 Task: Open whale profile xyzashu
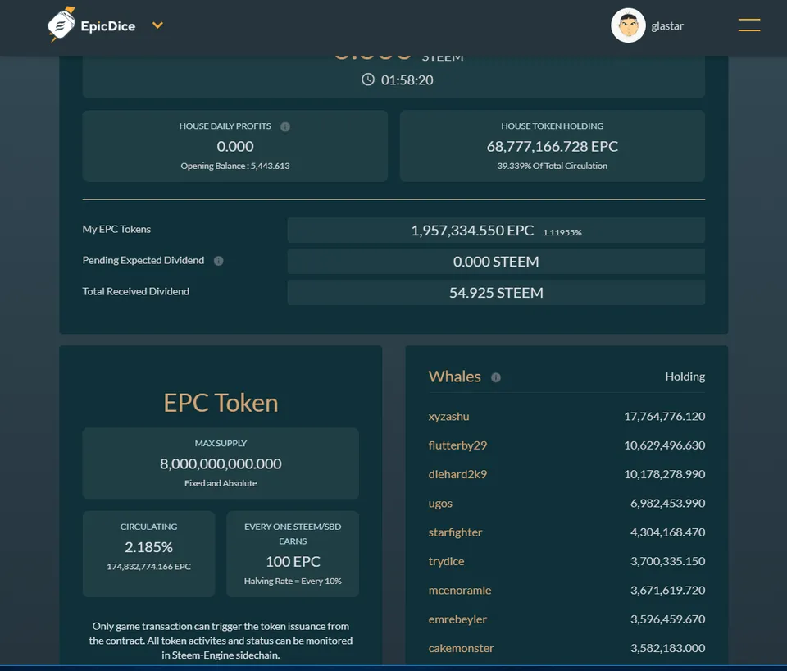[x=448, y=417]
